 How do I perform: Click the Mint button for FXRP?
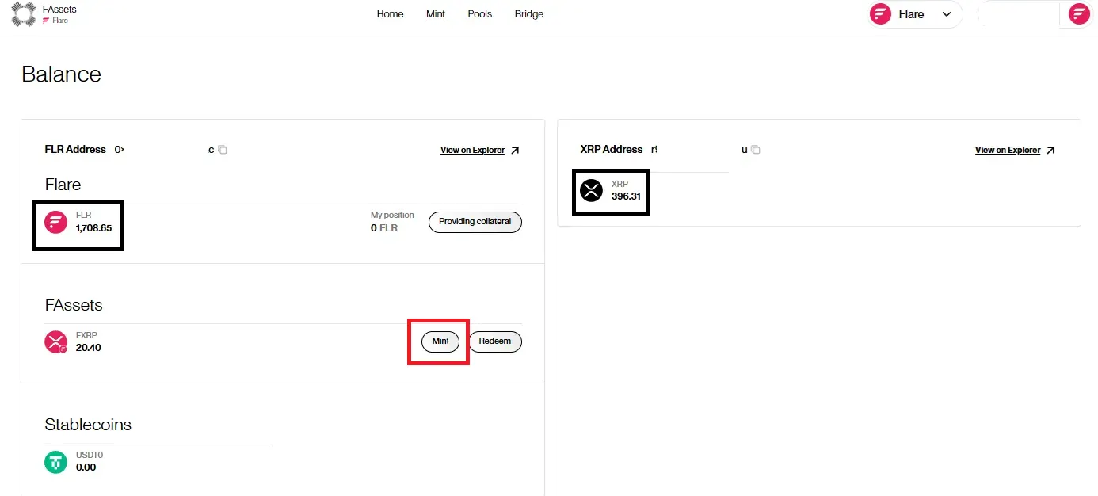coord(440,341)
